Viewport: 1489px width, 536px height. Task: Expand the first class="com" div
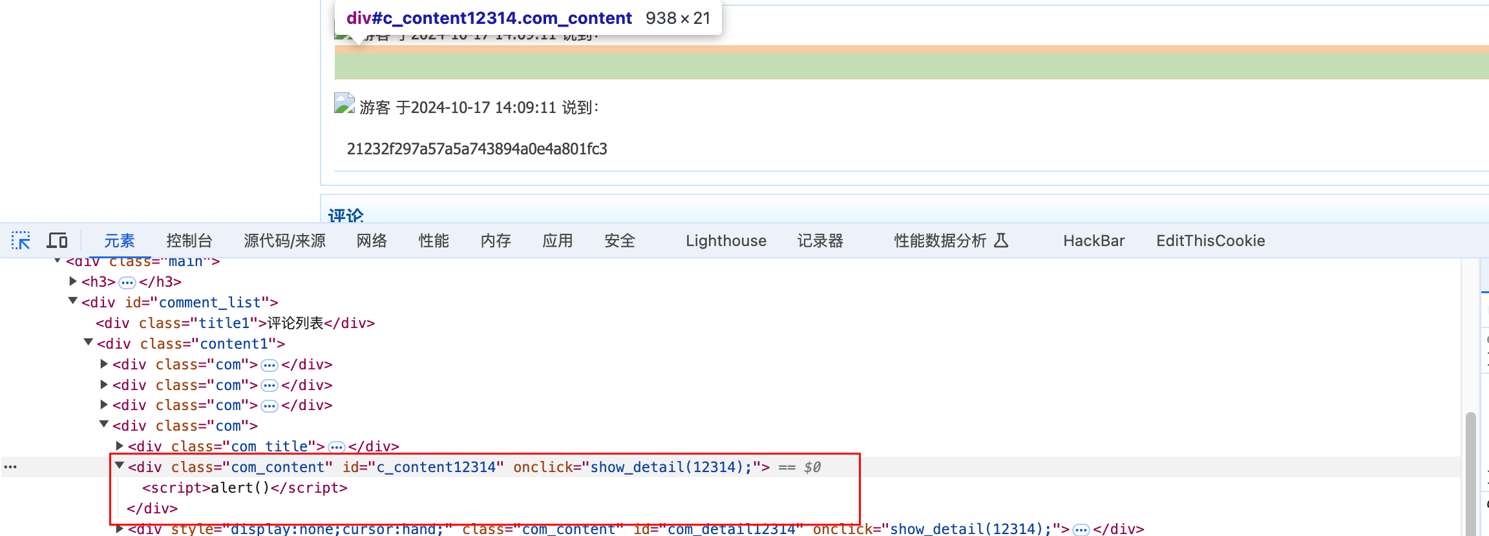click(104, 364)
